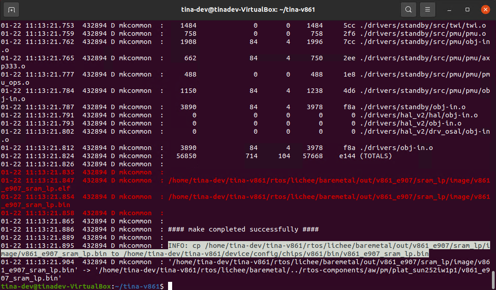Click the search magnifier icon
Screen dimensions: 496x290
click(408, 10)
